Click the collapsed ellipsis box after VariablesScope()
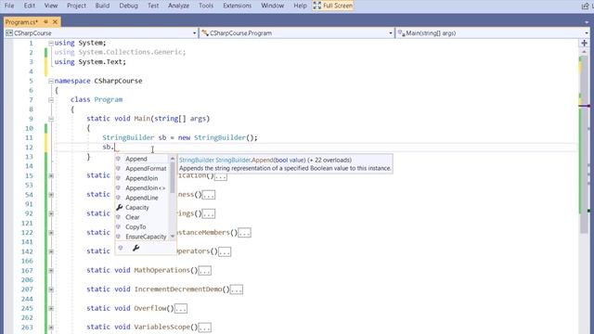The image size is (594, 334). point(205,328)
